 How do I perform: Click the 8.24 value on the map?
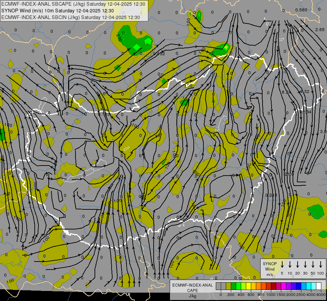tap(287, 92)
